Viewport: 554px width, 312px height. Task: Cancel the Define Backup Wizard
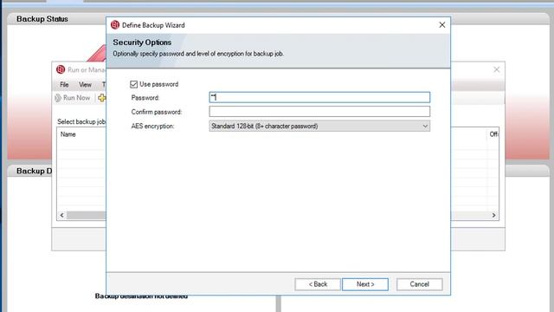[x=419, y=284]
